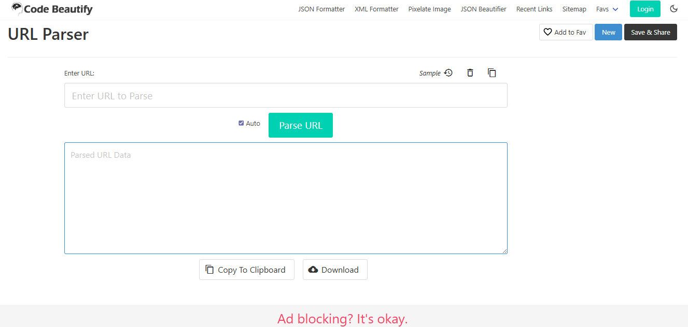Image resolution: width=688 pixels, height=327 pixels.
Task: Click Save & Share
Action: click(650, 32)
